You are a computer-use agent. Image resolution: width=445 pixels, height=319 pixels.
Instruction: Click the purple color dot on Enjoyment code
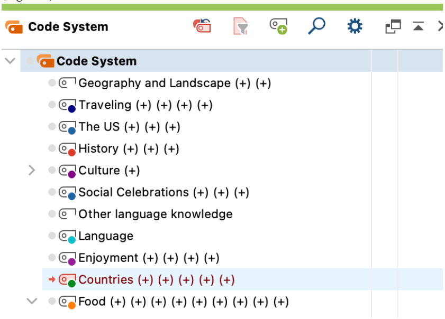71,261
